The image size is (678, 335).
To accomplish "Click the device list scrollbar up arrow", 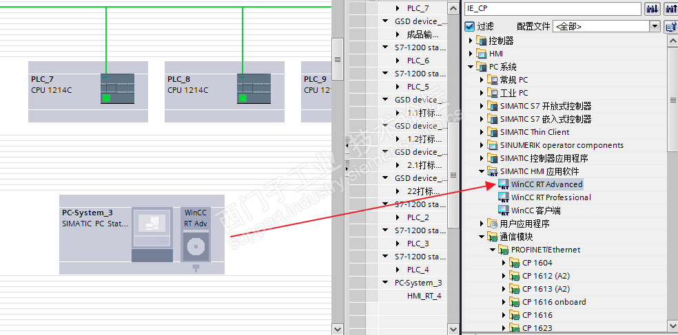I will click(453, 8).
